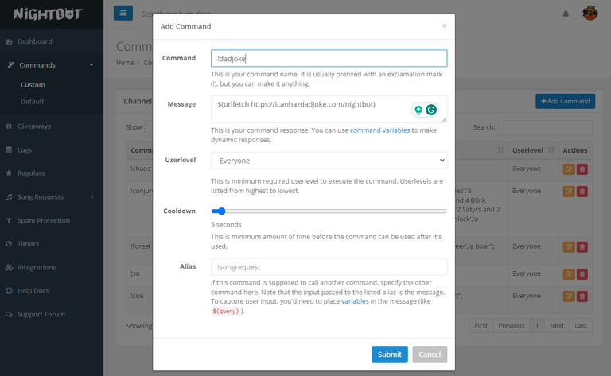Open the Default commands submenu item

(33, 101)
